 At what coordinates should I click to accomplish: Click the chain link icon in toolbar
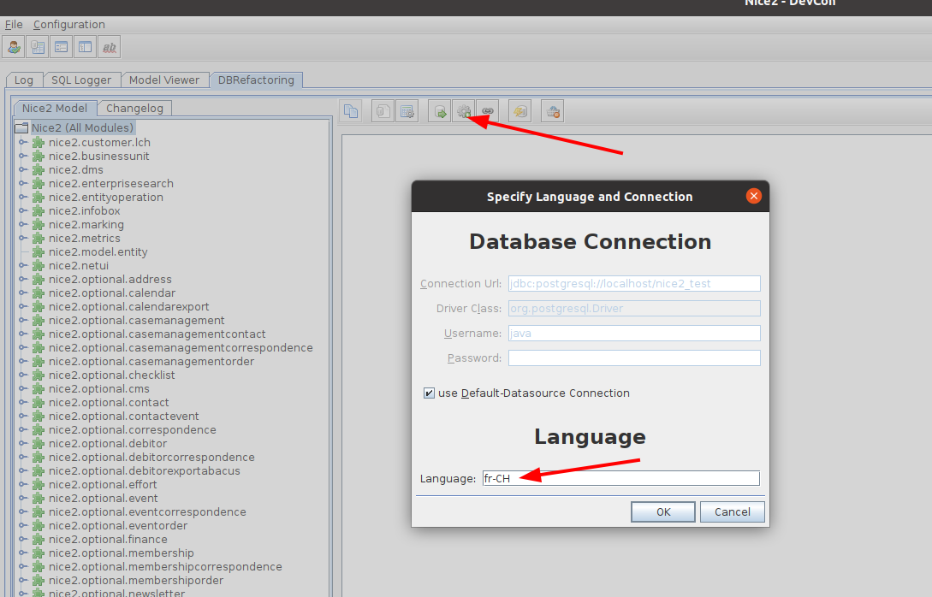(x=488, y=111)
